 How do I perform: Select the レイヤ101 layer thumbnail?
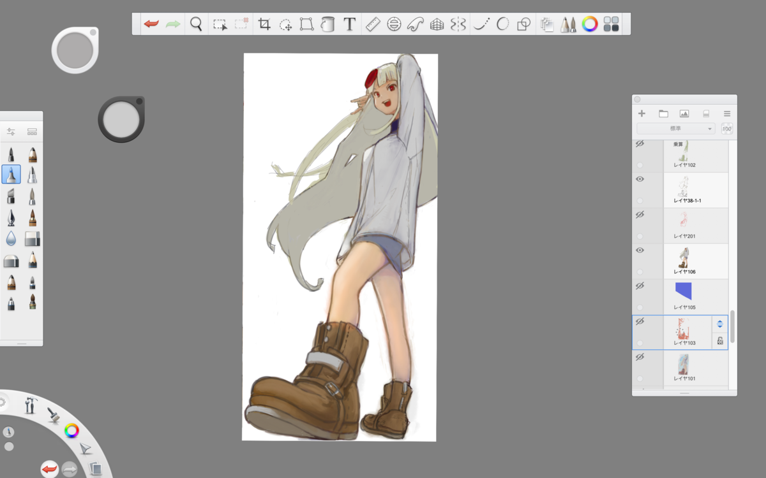684,365
